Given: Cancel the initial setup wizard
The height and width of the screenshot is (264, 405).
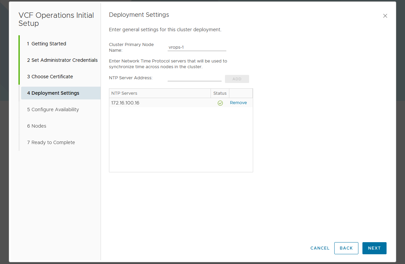Looking at the screenshot, I should 320,248.
